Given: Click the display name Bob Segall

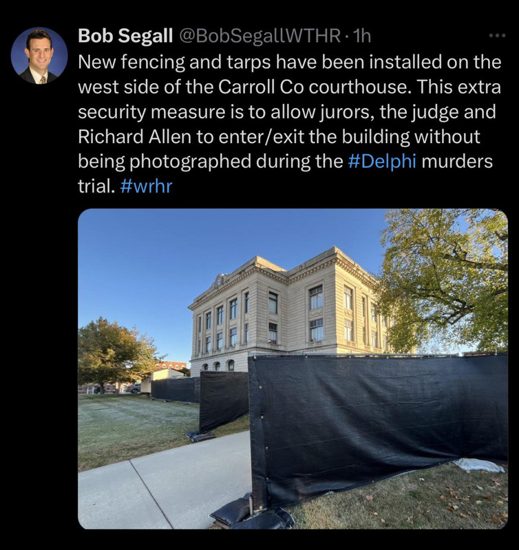Looking at the screenshot, I should pos(125,36).
